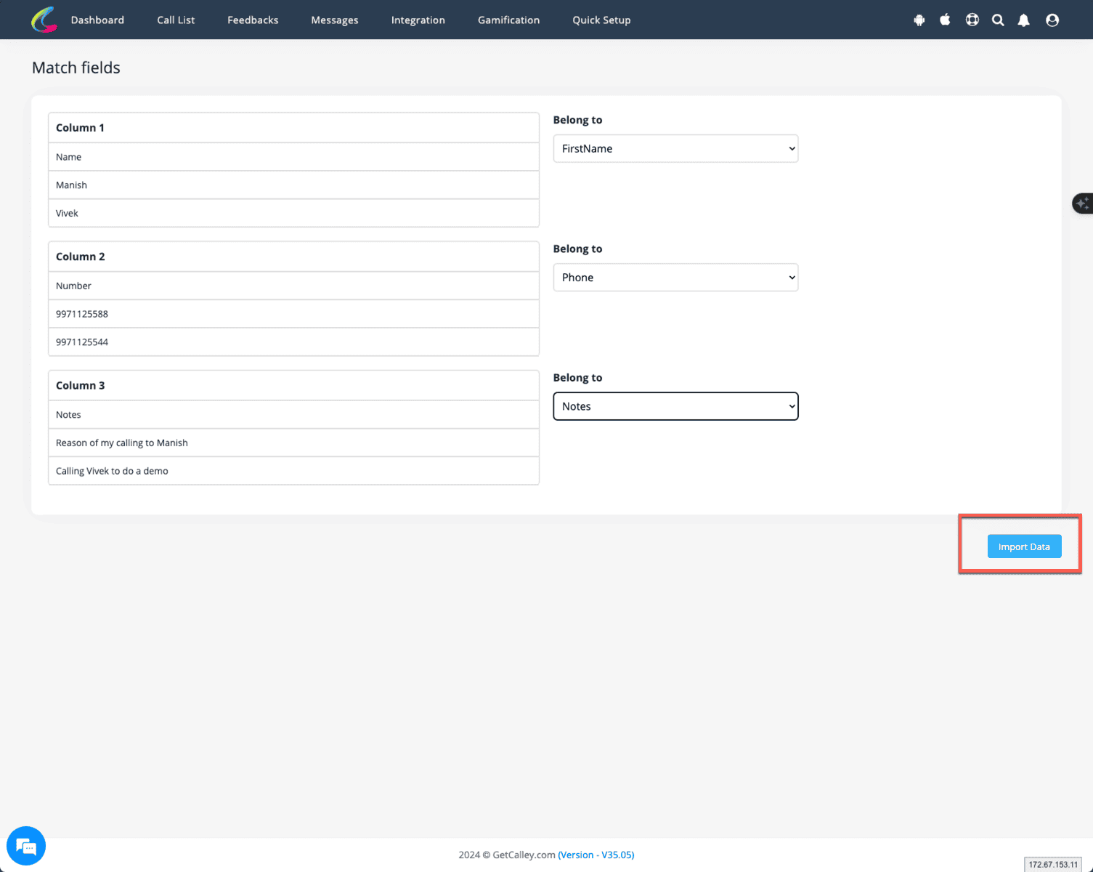Open the Apple iOS app icon

(945, 20)
